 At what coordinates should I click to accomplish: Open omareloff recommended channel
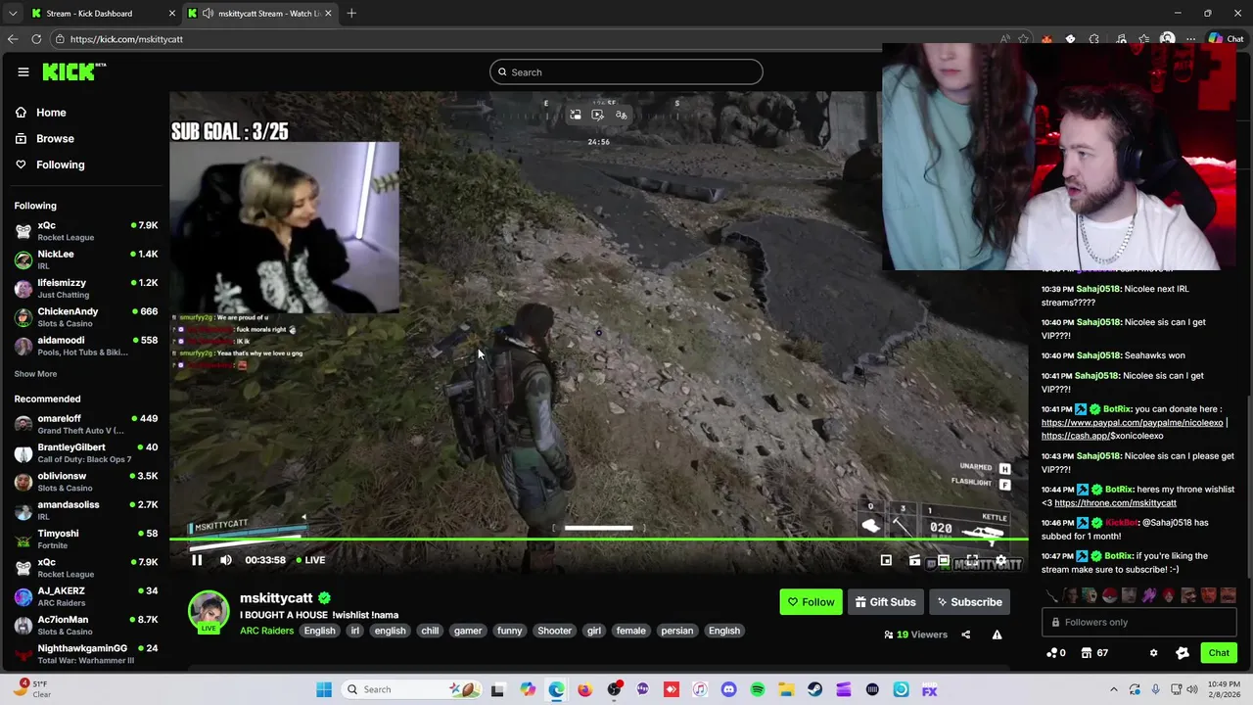click(x=86, y=424)
